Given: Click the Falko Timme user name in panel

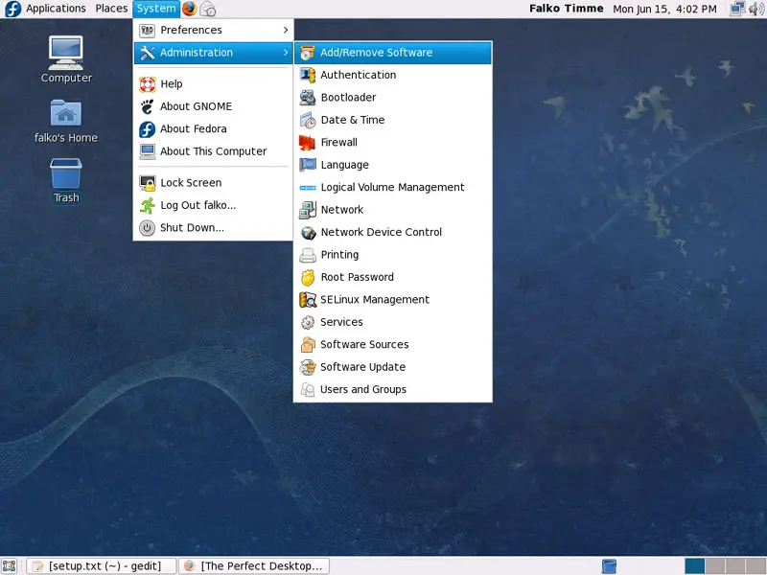Looking at the screenshot, I should 566,9.
